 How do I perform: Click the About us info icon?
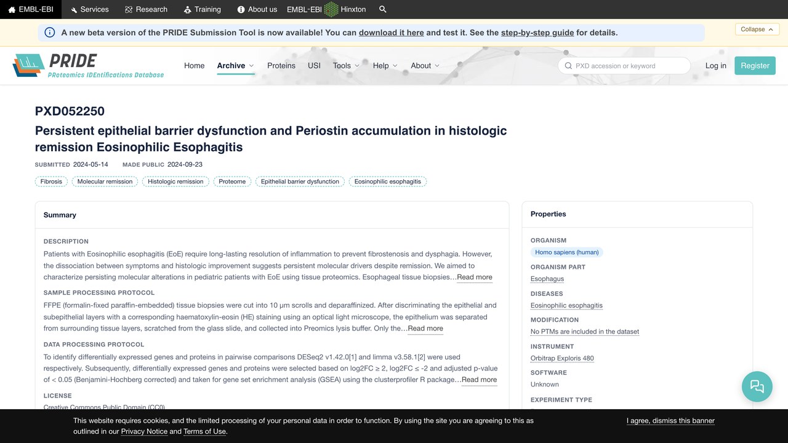(241, 10)
